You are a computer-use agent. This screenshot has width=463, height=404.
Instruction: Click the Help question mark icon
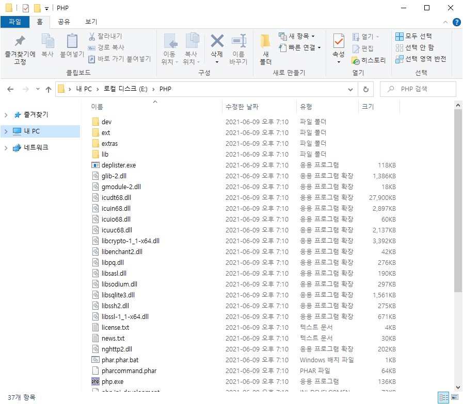(456, 22)
